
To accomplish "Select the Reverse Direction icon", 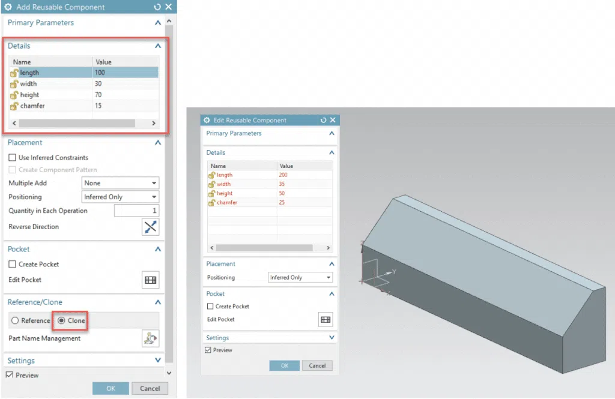I will [150, 227].
